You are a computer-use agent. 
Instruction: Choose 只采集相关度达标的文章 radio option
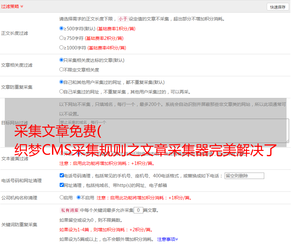pos(62,60)
